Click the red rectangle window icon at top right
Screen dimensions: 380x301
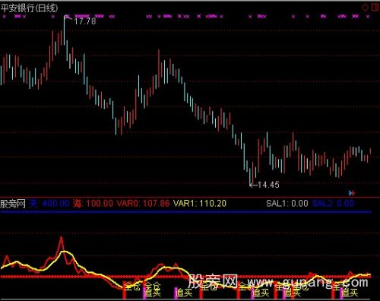click(x=375, y=7)
